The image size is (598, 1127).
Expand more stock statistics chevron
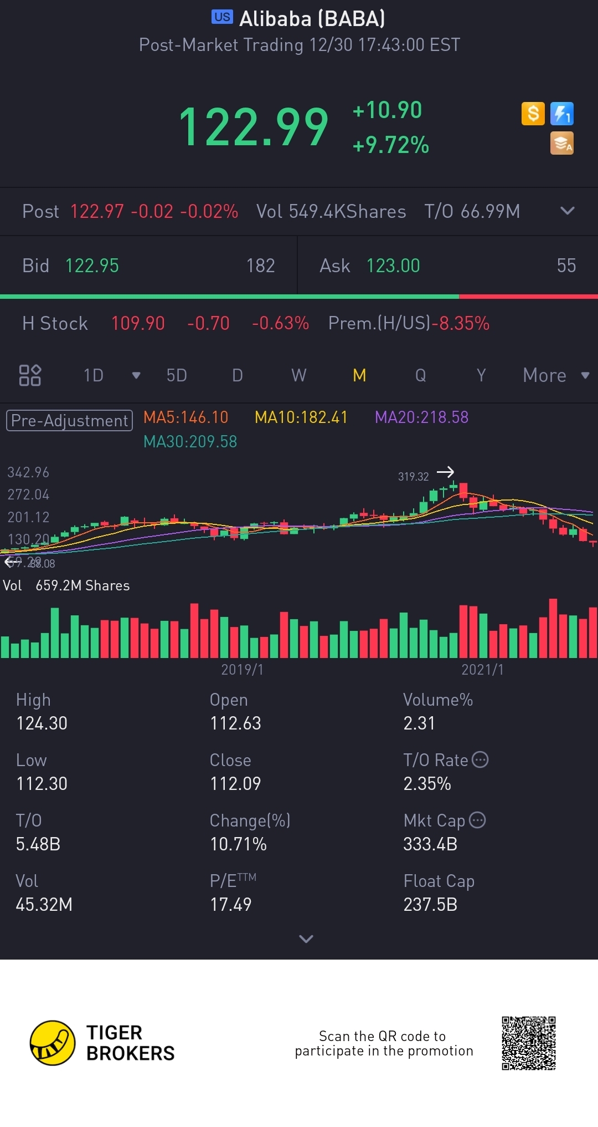pyautogui.click(x=306, y=939)
